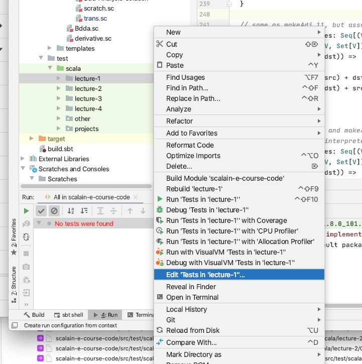362x364 pixels.
Task: Open the 4: Run tool window tab
Action: tap(105, 315)
